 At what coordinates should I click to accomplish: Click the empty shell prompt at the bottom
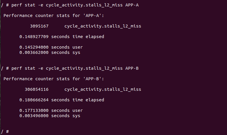point(5,131)
